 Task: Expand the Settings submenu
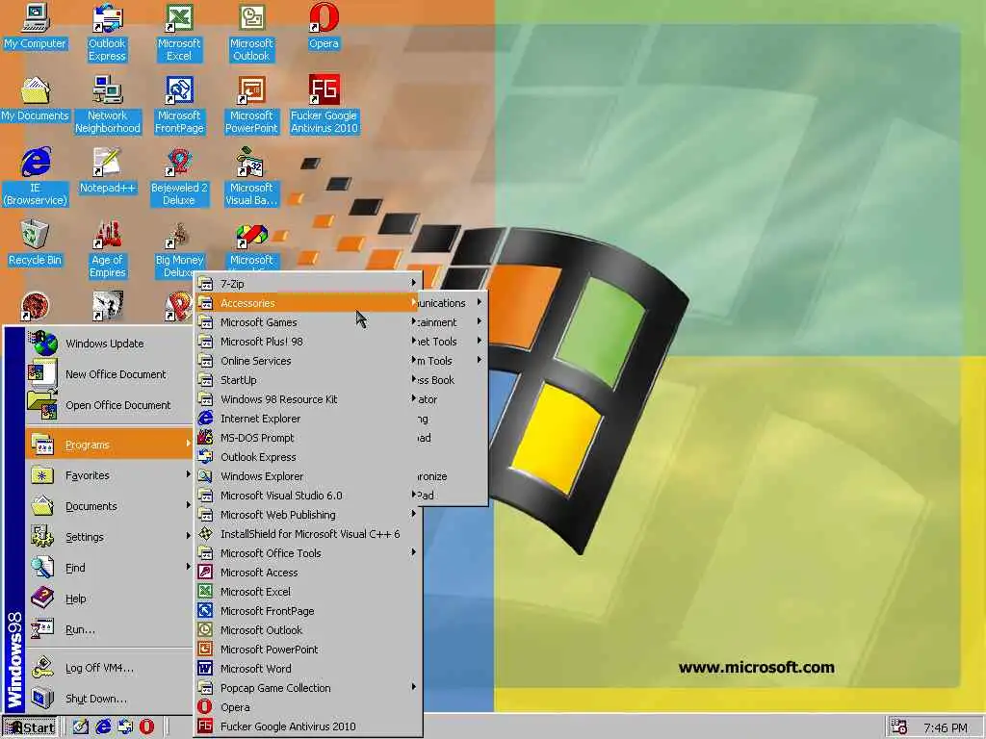coord(110,537)
